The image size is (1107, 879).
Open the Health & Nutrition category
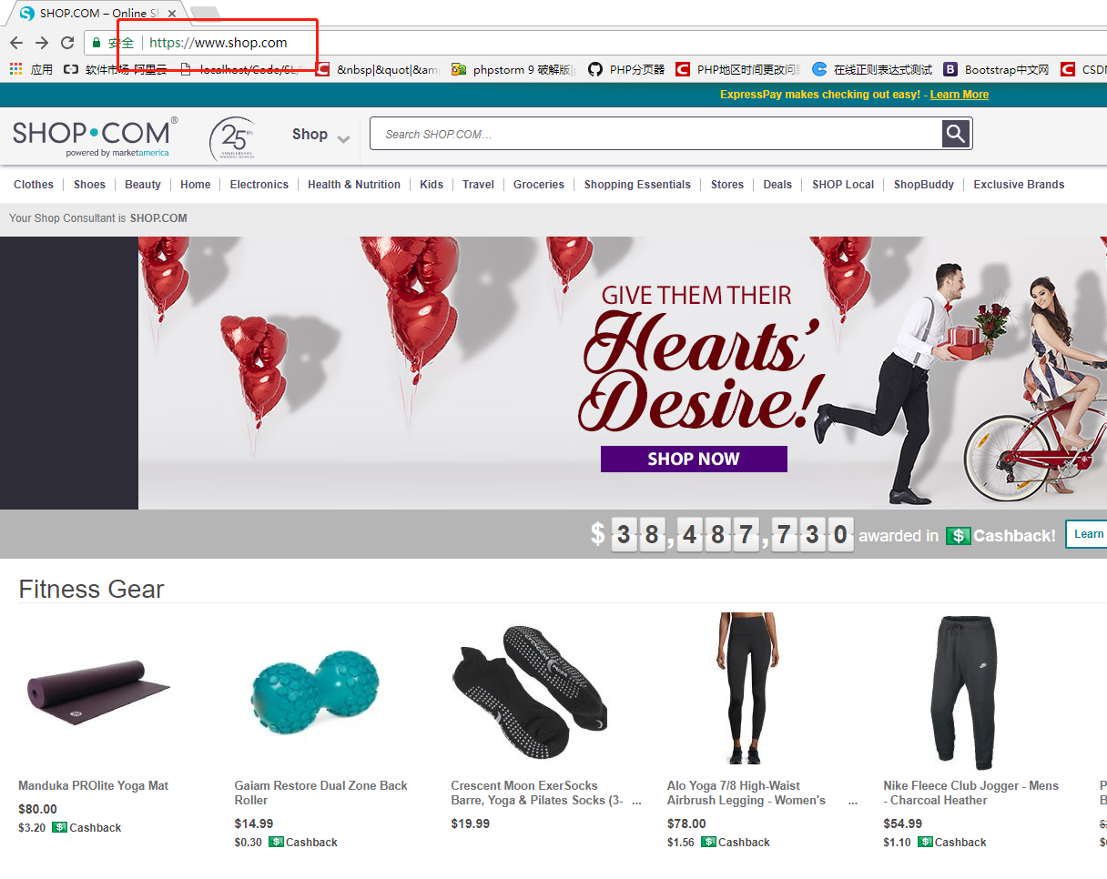pos(354,185)
